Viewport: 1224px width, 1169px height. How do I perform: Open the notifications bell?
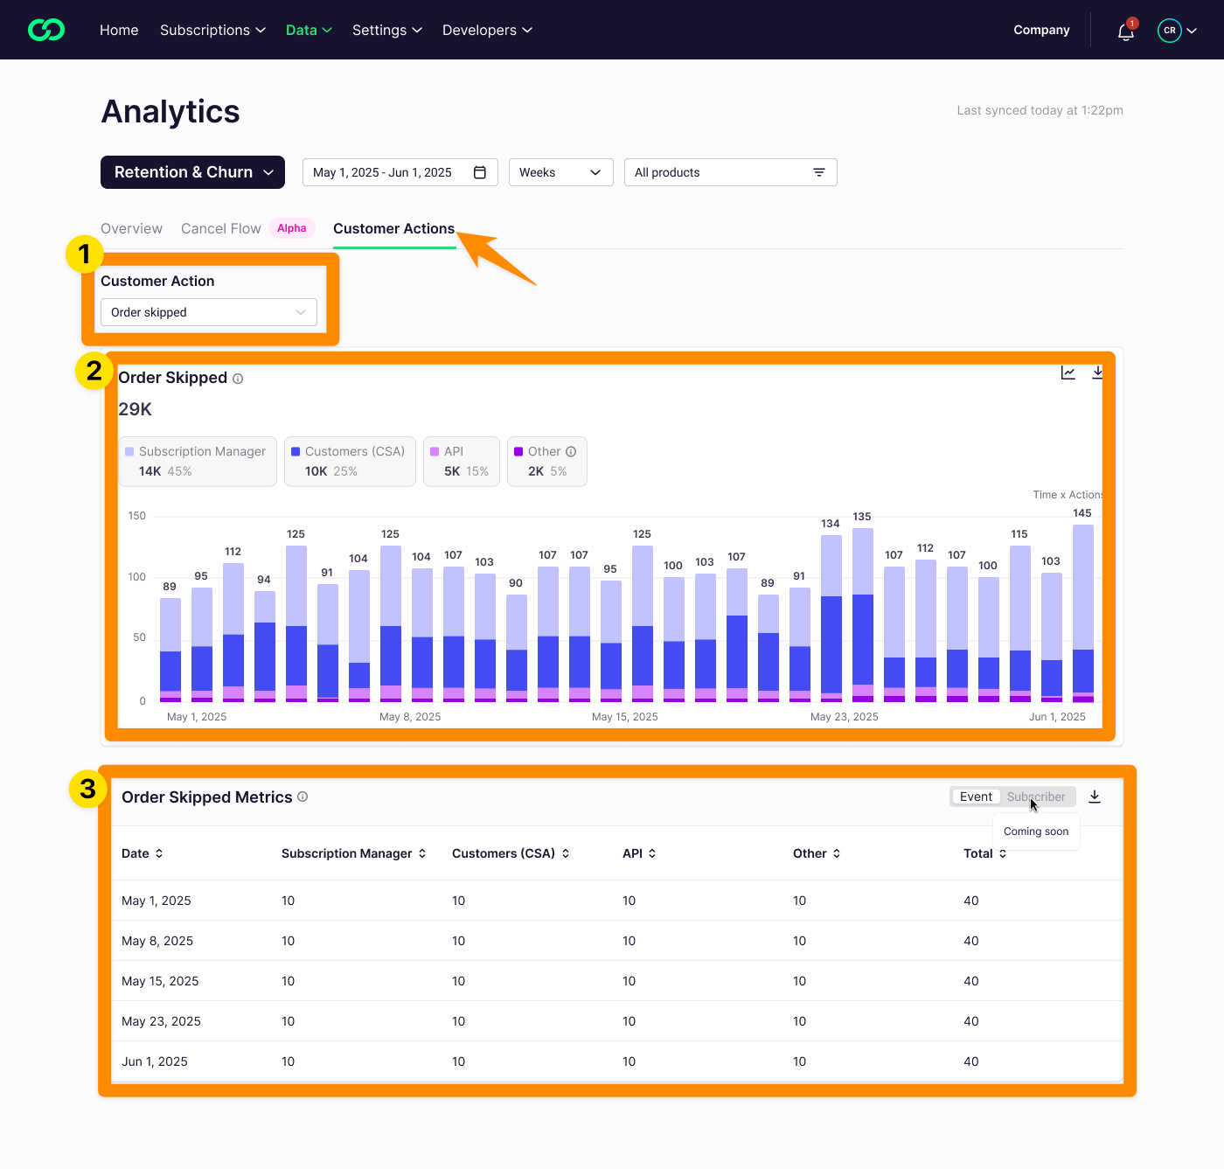[x=1125, y=31]
